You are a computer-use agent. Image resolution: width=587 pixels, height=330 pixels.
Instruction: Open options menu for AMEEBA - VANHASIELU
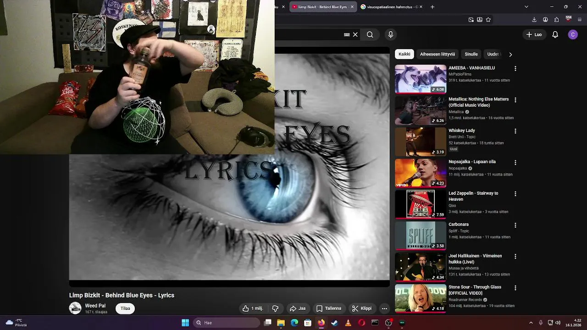515,68
